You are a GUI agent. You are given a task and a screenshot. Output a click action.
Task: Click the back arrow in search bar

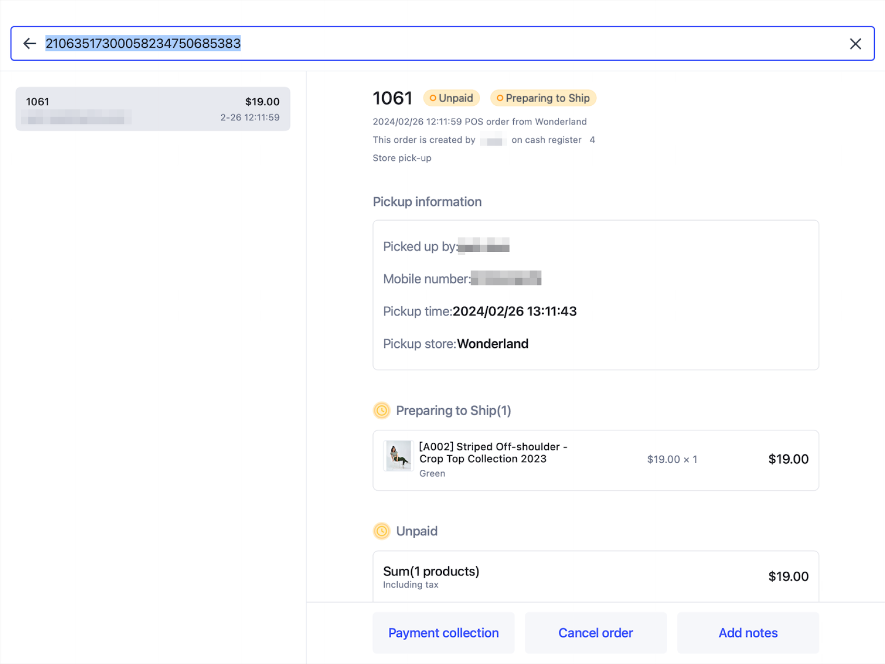tap(30, 44)
